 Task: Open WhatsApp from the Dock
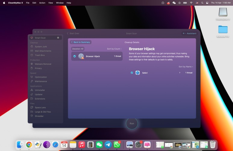(x=117, y=145)
